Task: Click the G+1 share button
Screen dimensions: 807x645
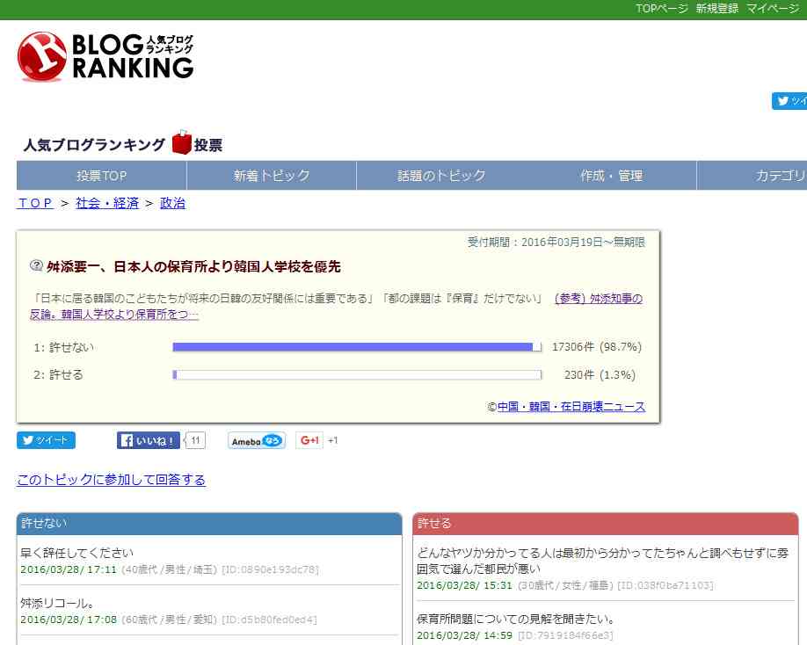Action: [309, 440]
